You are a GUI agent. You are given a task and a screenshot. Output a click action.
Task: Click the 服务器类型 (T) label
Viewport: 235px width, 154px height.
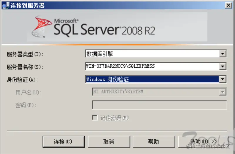25,54
